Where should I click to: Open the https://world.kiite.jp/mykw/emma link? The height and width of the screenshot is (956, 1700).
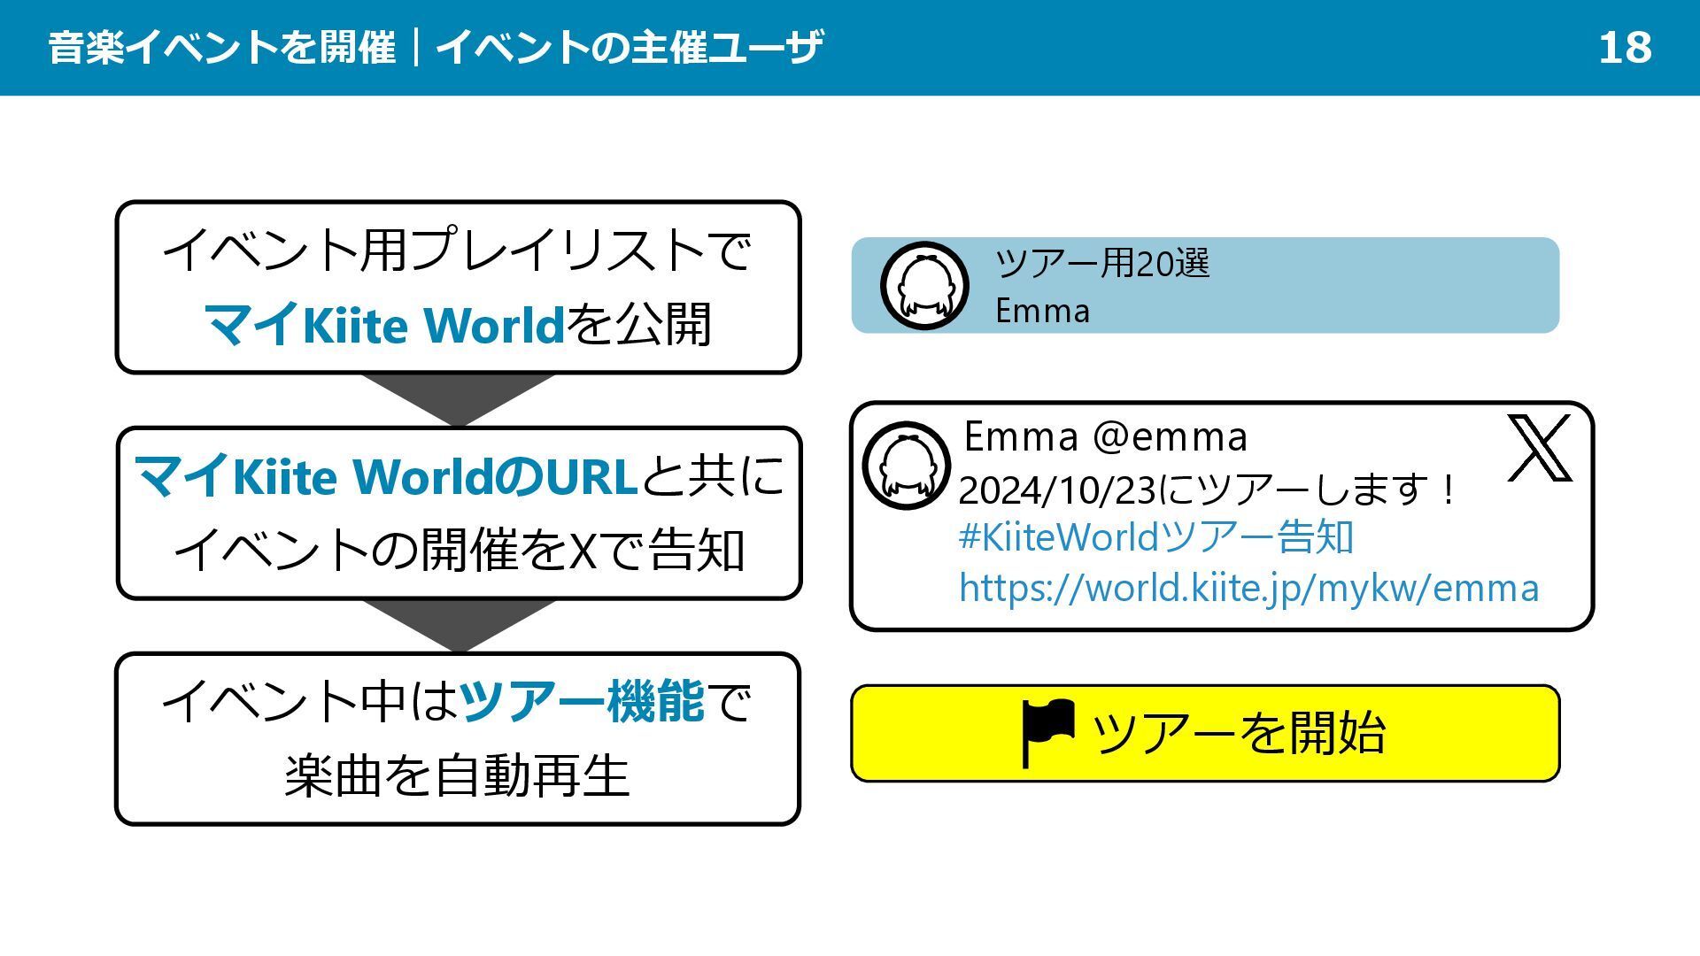pyautogui.click(x=1249, y=588)
